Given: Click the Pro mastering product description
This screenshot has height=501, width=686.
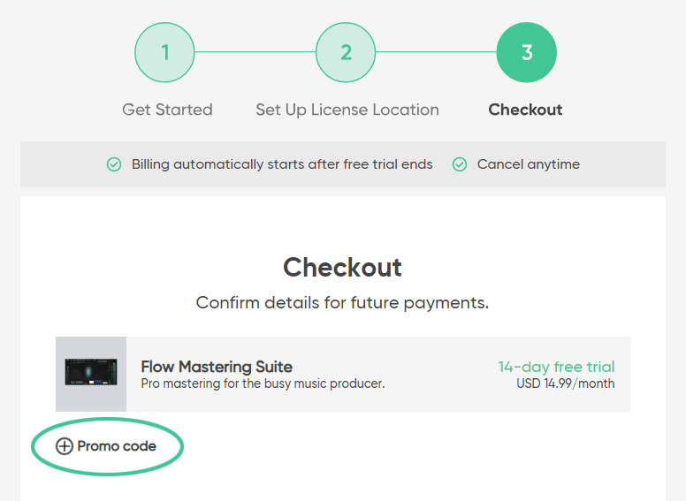Looking at the screenshot, I should click(263, 383).
